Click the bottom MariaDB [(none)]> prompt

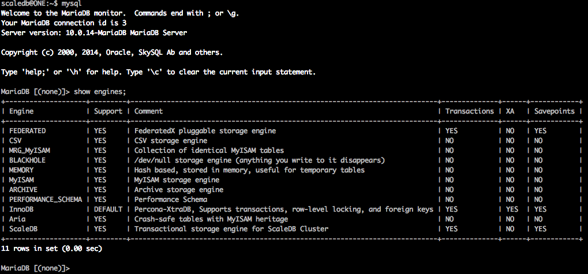pos(35,268)
